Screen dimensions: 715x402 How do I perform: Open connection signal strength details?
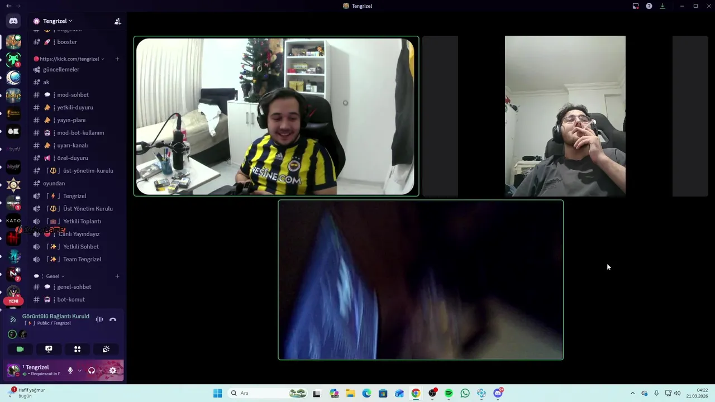click(x=13, y=319)
